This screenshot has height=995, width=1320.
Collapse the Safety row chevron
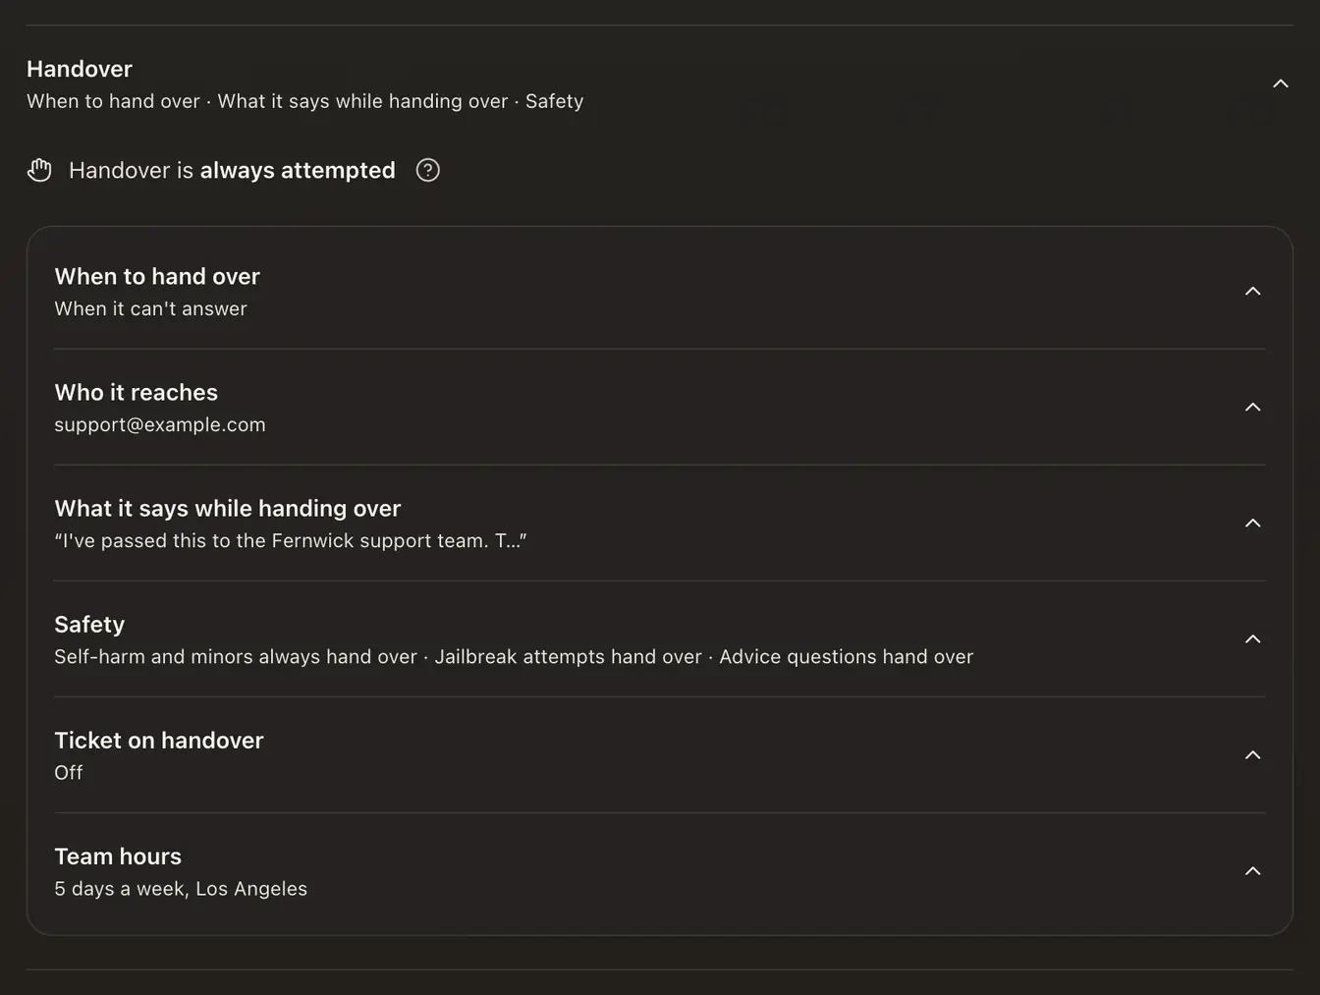[x=1252, y=638]
